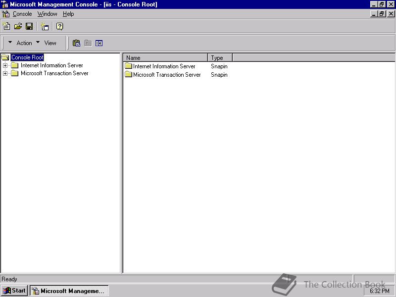Sort by the Name column header
This screenshot has height=297, width=396.
(x=165, y=58)
